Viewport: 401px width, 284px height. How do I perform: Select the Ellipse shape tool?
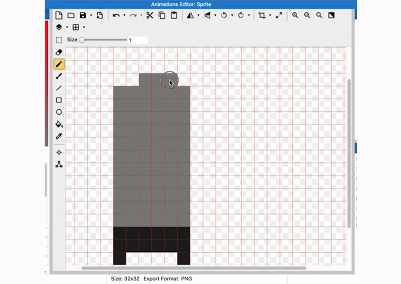(59, 112)
